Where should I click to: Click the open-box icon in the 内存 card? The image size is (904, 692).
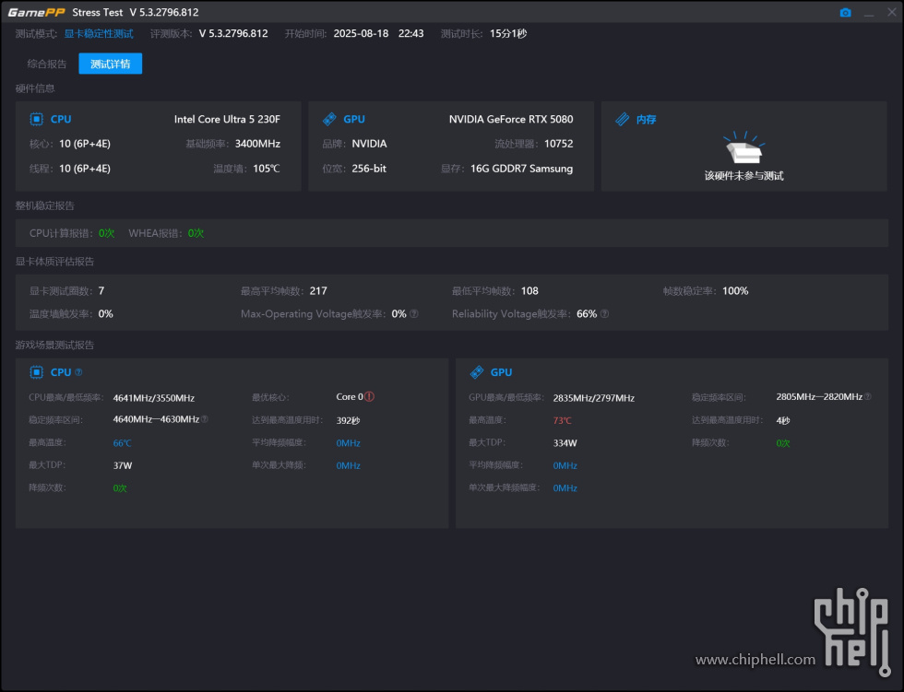click(x=743, y=147)
